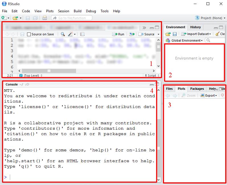The width and height of the screenshot is (227, 185).
Task: Click Load workspace folder icon in Environment
Action: tap(168, 34)
